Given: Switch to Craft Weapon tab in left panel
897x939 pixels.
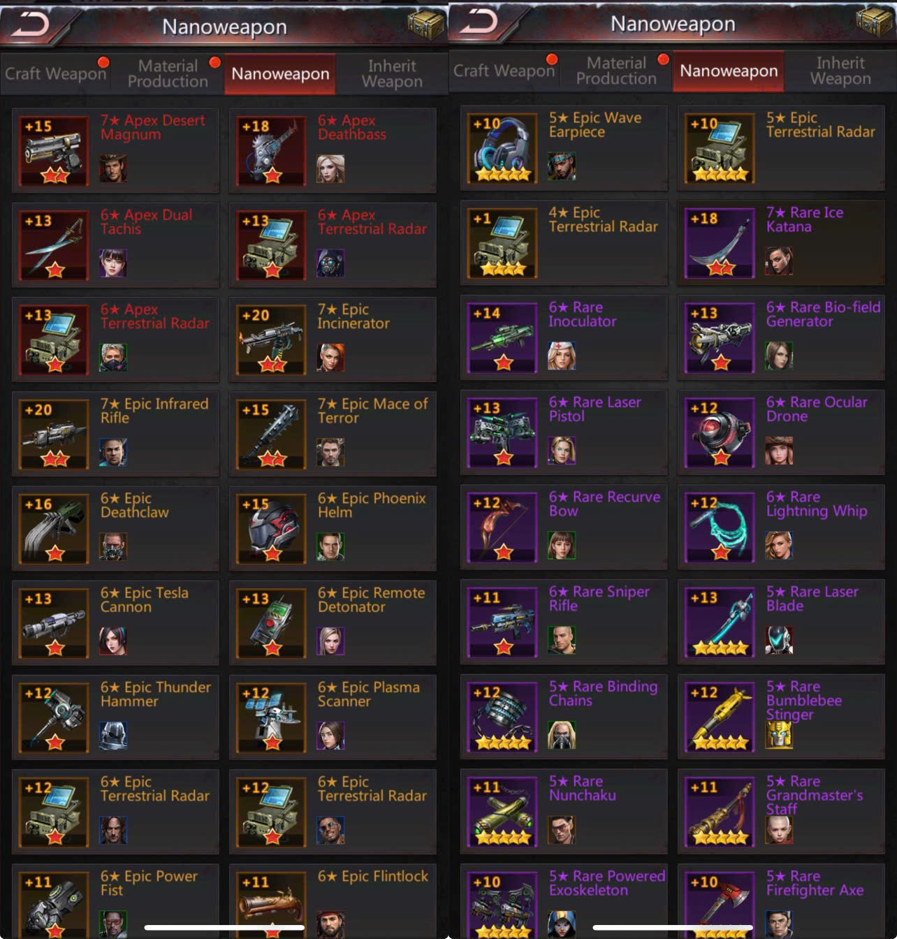Looking at the screenshot, I should pos(56,73).
